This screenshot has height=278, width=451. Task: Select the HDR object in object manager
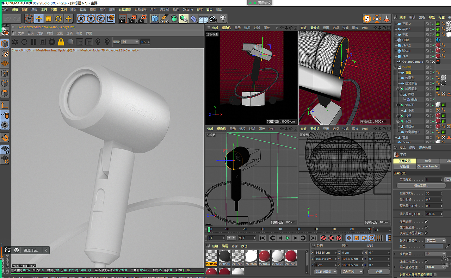[x=406, y=40]
